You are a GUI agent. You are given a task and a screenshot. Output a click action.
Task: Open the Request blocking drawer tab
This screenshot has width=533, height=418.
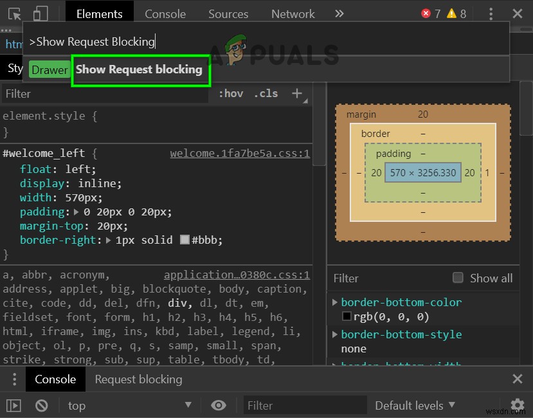(x=138, y=379)
